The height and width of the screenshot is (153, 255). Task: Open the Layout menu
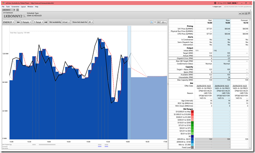tap(23, 7)
